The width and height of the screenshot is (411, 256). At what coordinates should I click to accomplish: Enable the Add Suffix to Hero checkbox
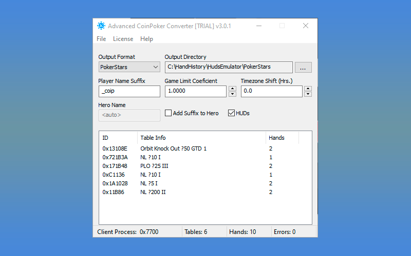click(x=168, y=113)
